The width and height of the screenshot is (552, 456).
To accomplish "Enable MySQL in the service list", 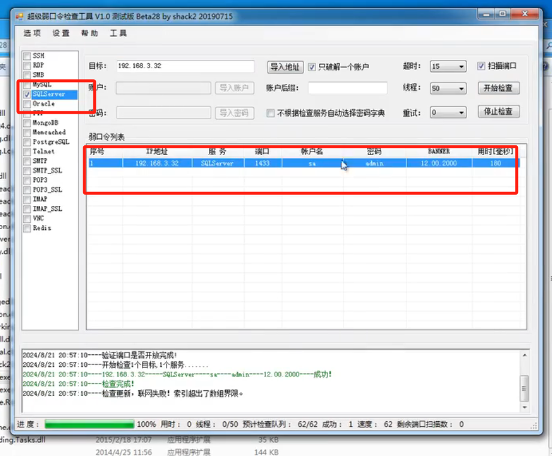I will pyautogui.click(x=27, y=85).
